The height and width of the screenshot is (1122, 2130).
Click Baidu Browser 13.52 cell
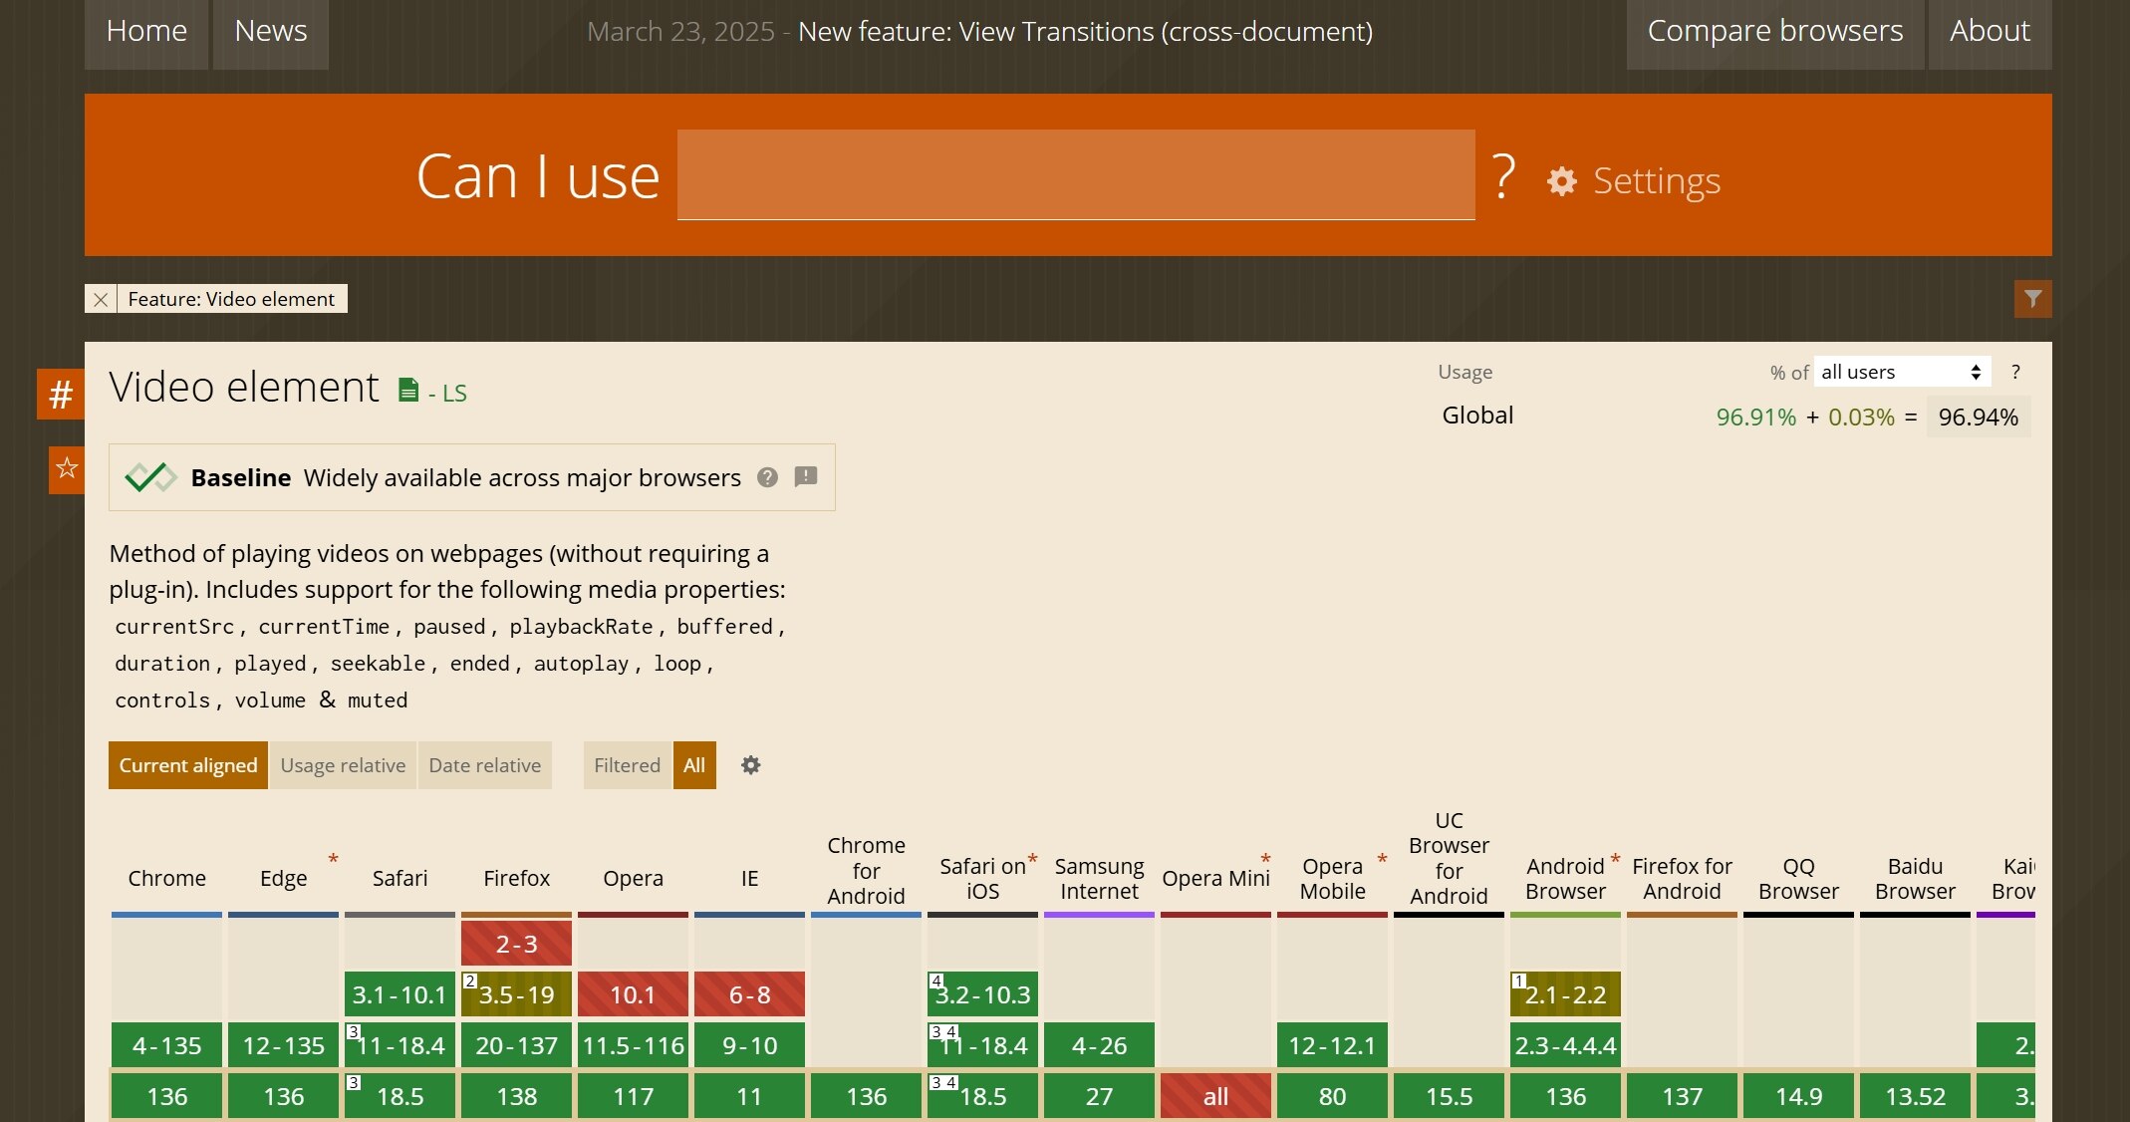[x=1916, y=1096]
